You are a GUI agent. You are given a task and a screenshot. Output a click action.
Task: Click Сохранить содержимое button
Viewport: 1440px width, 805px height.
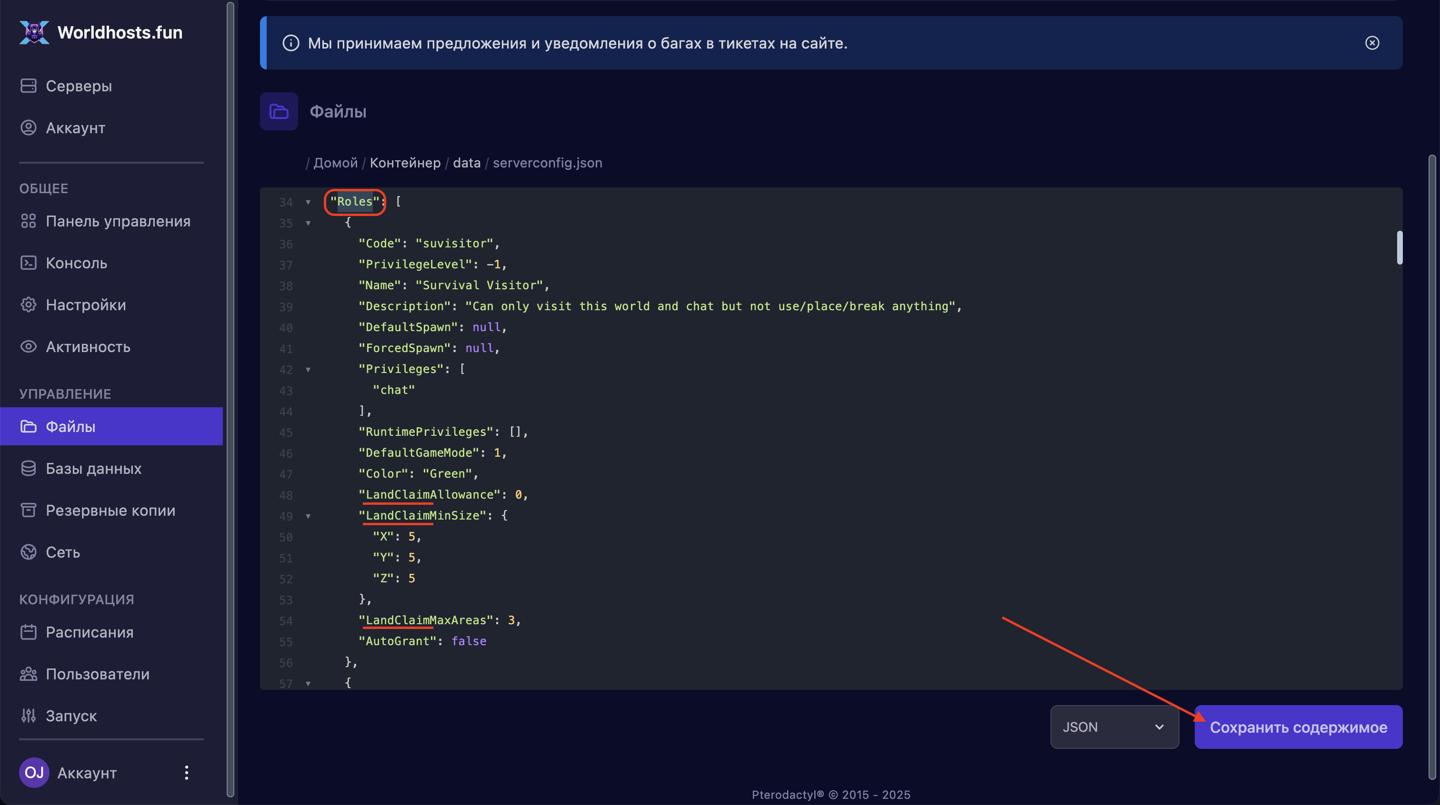point(1298,727)
